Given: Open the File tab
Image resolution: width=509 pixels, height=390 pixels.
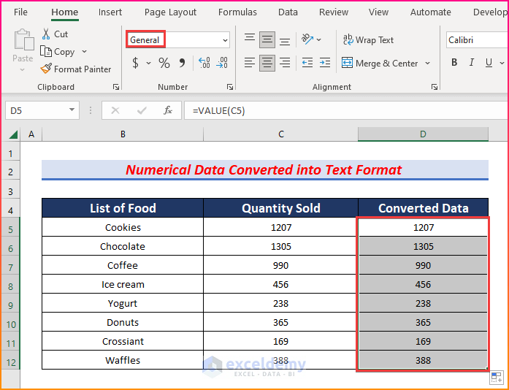Looking at the screenshot, I should [x=20, y=12].
